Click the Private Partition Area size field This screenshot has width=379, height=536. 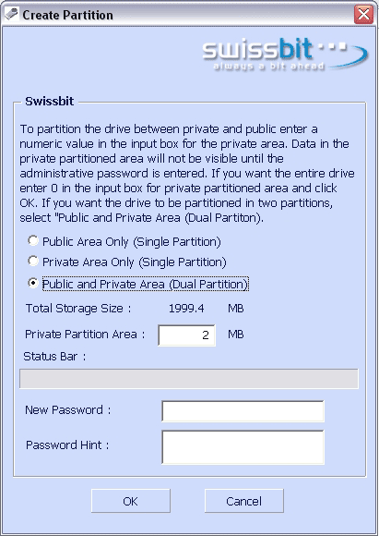coord(186,335)
